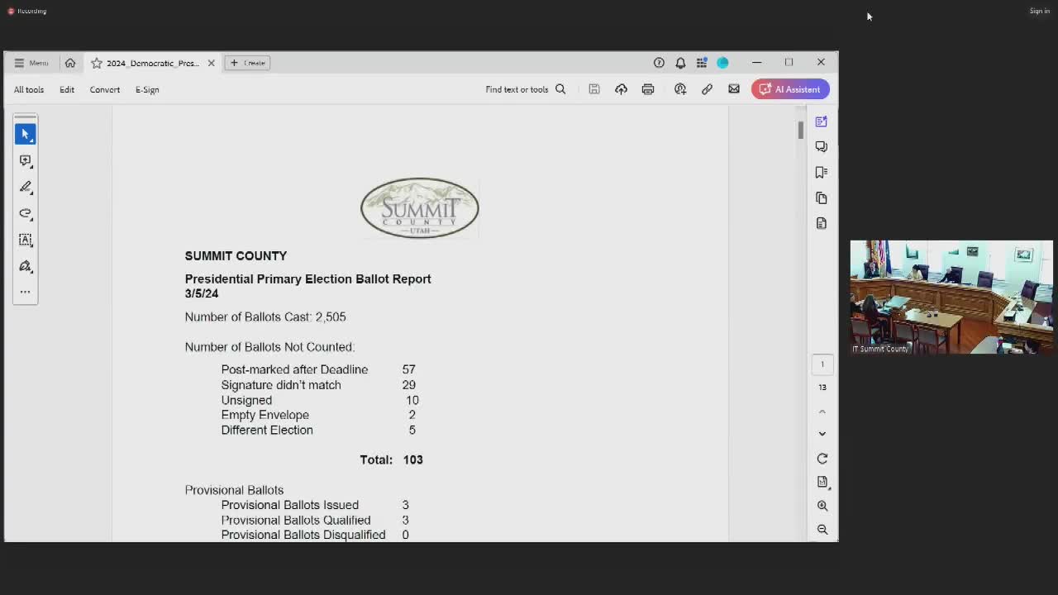Go to next page with down chevron
The image size is (1058, 595).
tap(822, 433)
